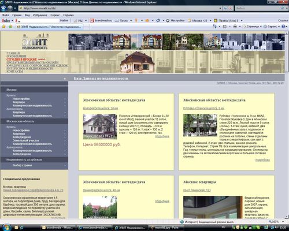Open the Правка menu
This screenshot has height=231, width=289.
tap(17, 15)
